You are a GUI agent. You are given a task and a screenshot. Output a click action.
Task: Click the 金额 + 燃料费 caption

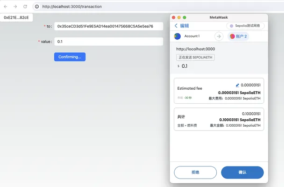click(x=187, y=125)
